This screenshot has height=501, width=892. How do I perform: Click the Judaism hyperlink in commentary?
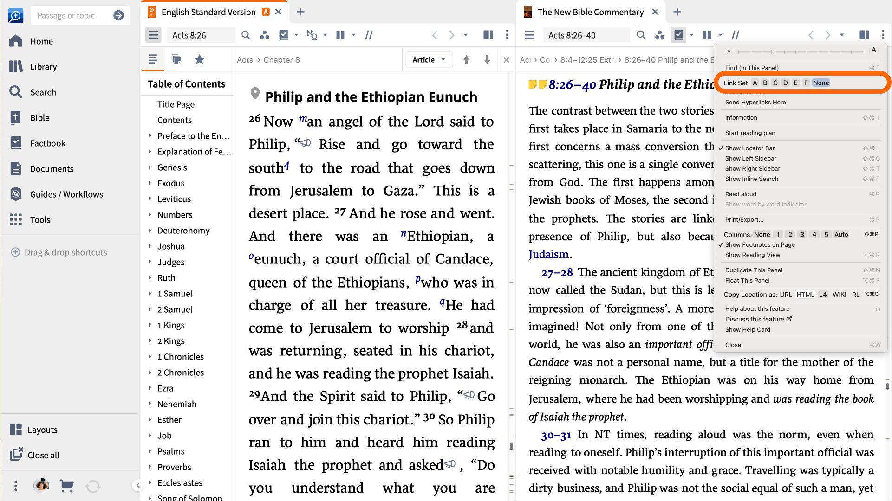tap(548, 254)
